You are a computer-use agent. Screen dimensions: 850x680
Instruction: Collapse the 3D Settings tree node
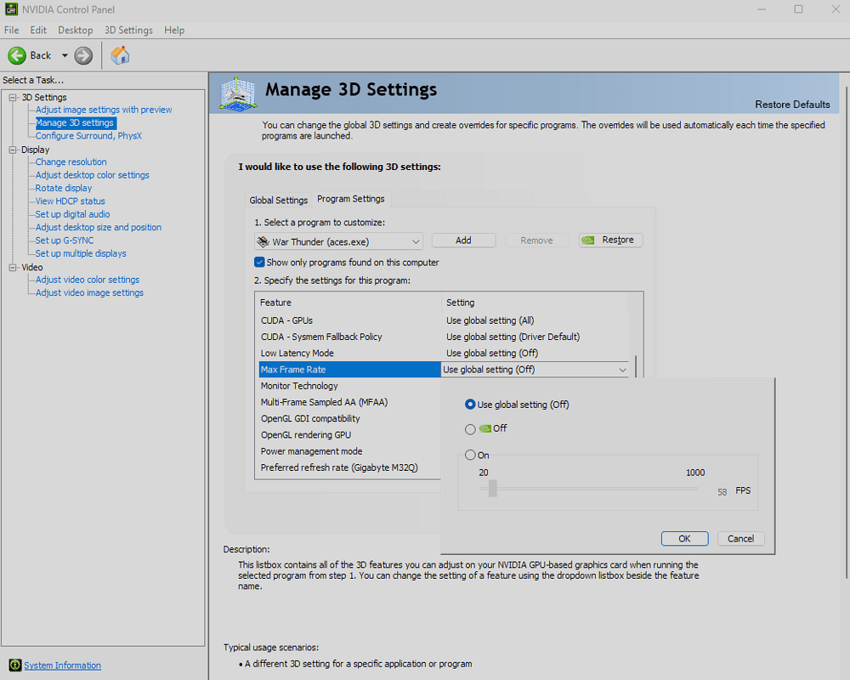tap(13, 98)
